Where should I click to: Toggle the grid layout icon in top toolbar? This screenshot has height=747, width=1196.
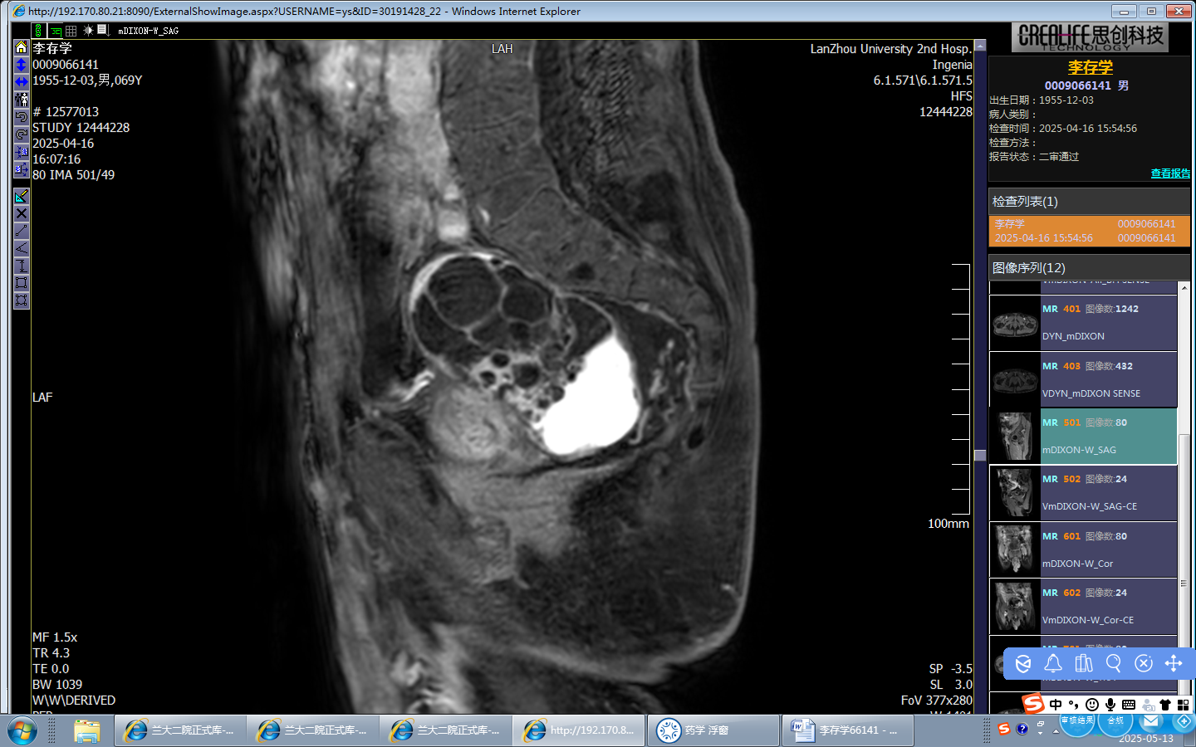point(71,31)
